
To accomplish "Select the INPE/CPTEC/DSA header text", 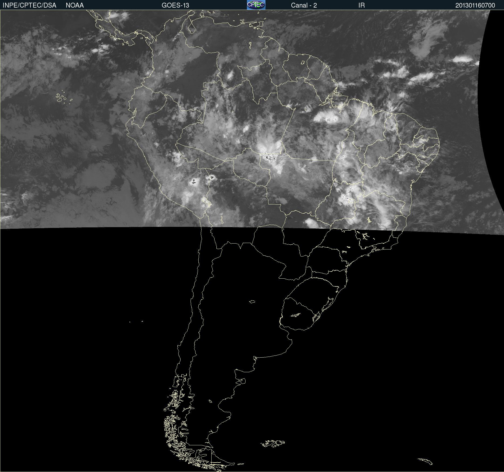I will tap(29, 5).
